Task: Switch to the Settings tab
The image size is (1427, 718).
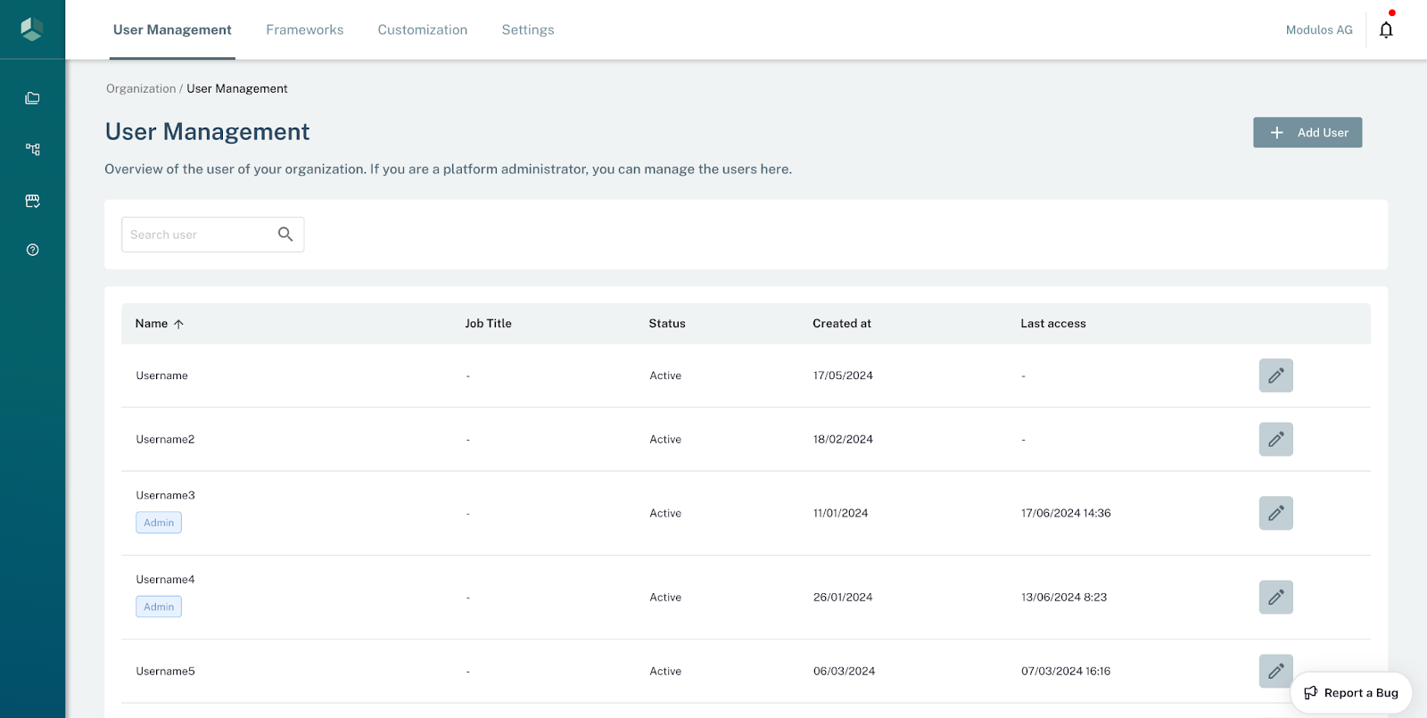Action: point(528,29)
